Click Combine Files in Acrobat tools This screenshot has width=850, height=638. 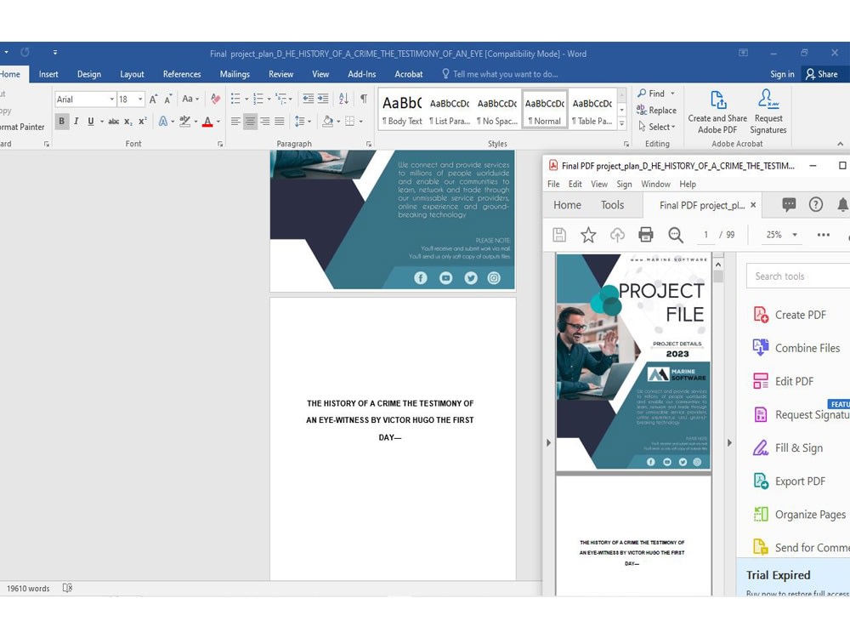(796, 348)
